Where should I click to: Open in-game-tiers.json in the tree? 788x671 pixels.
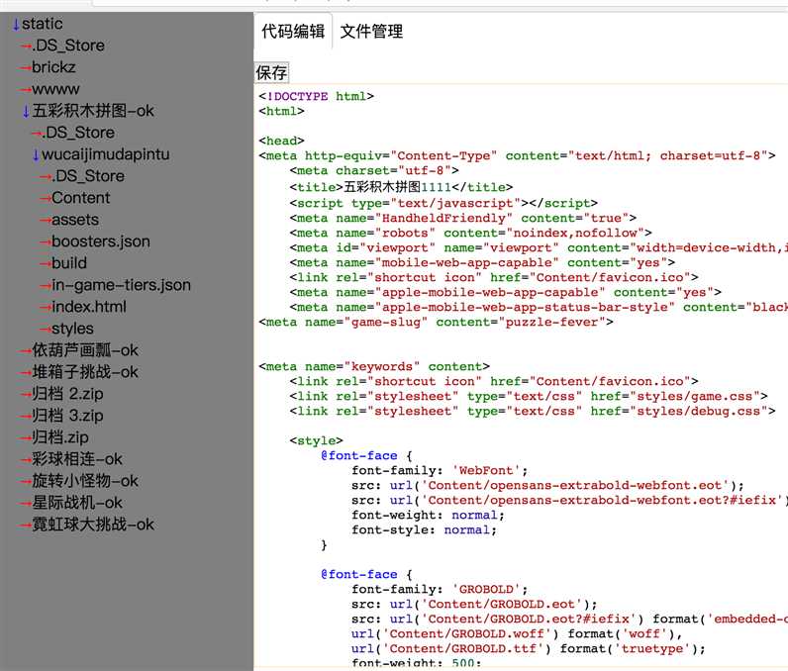coord(121,285)
